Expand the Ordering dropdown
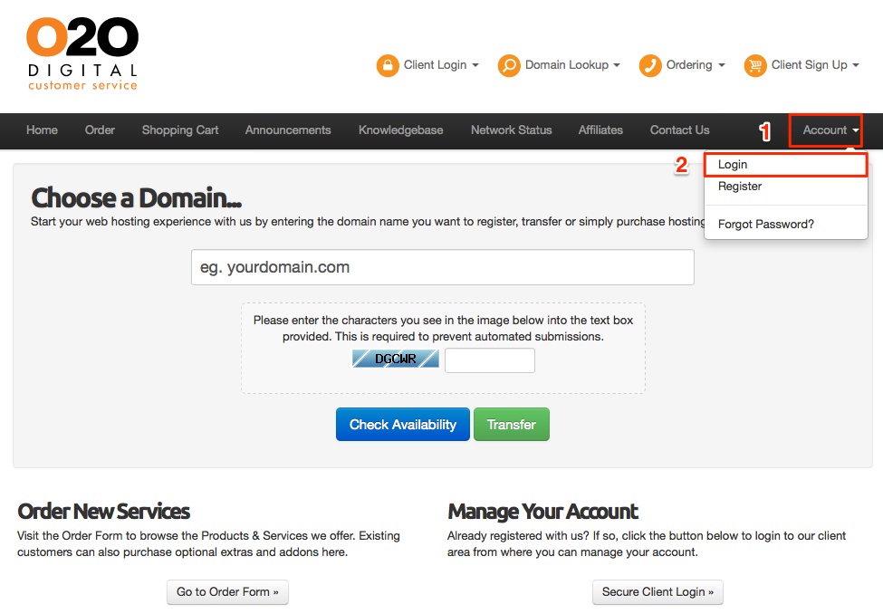883x614 pixels. click(696, 65)
